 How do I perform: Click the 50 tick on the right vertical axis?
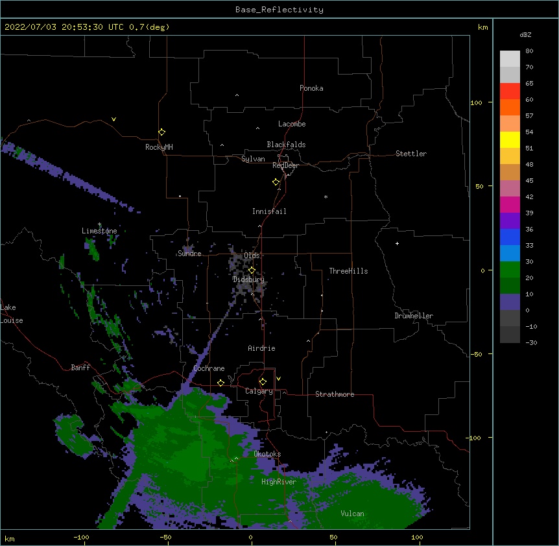[x=479, y=186]
